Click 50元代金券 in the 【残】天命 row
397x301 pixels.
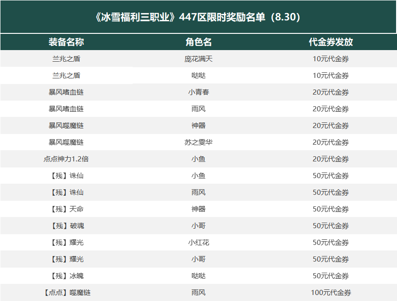[x=331, y=209]
